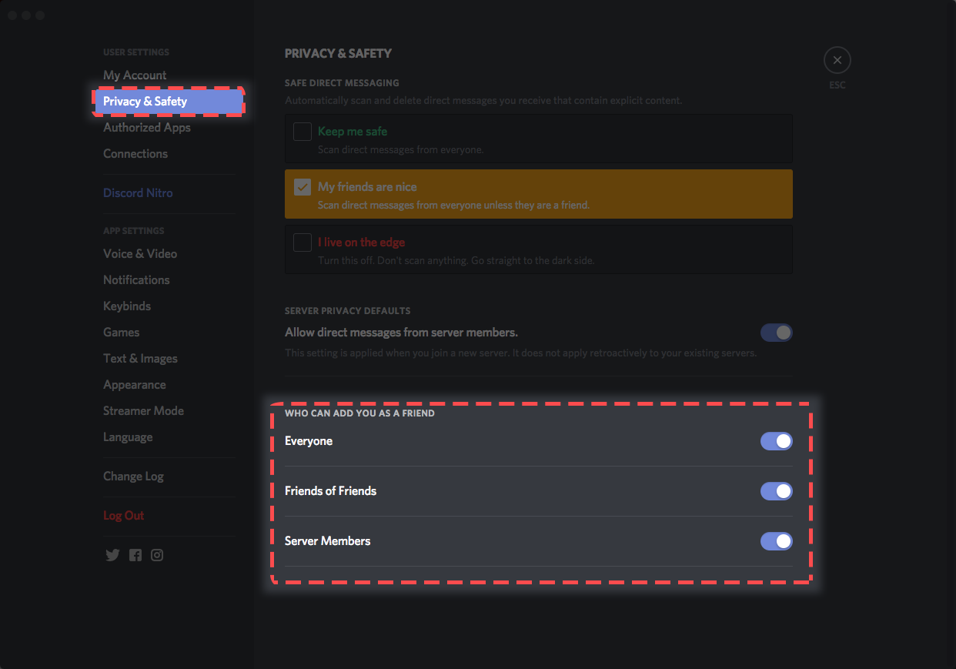Open Notifications settings
The image size is (956, 669).
pos(136,280)
